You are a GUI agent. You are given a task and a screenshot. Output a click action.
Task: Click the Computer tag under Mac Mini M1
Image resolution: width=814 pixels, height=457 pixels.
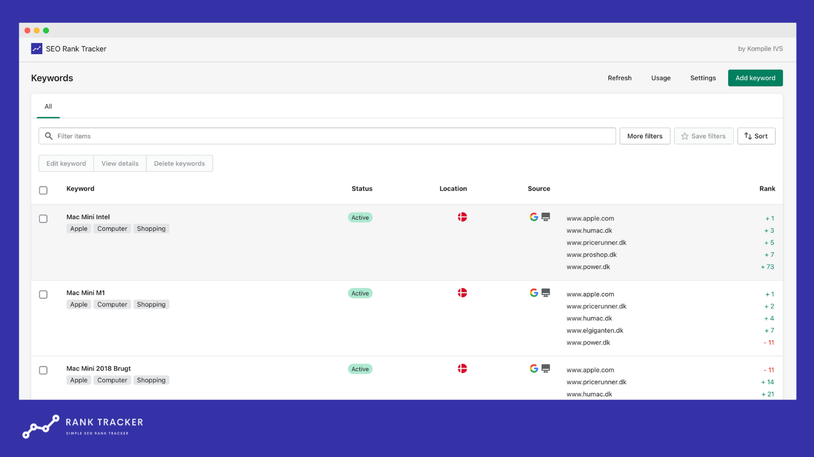[112, 305]
